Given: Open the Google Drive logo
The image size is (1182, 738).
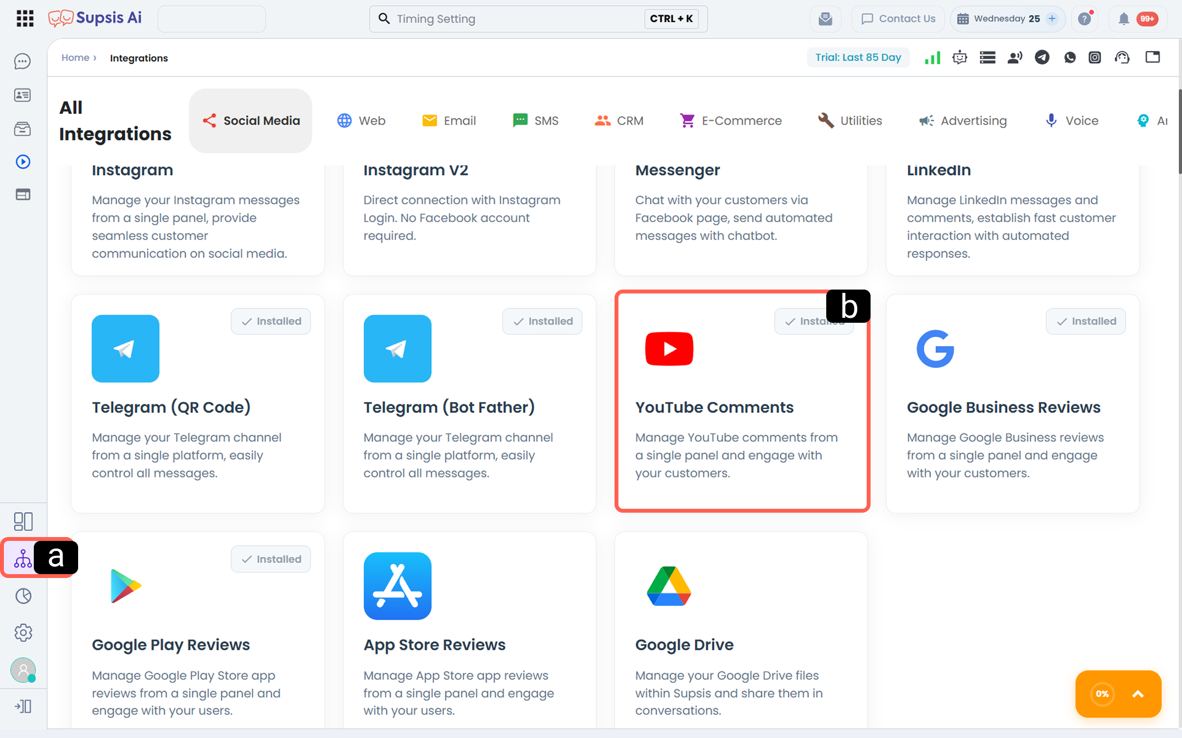Looking at the screenshot, I should click(x=669, y=586).
